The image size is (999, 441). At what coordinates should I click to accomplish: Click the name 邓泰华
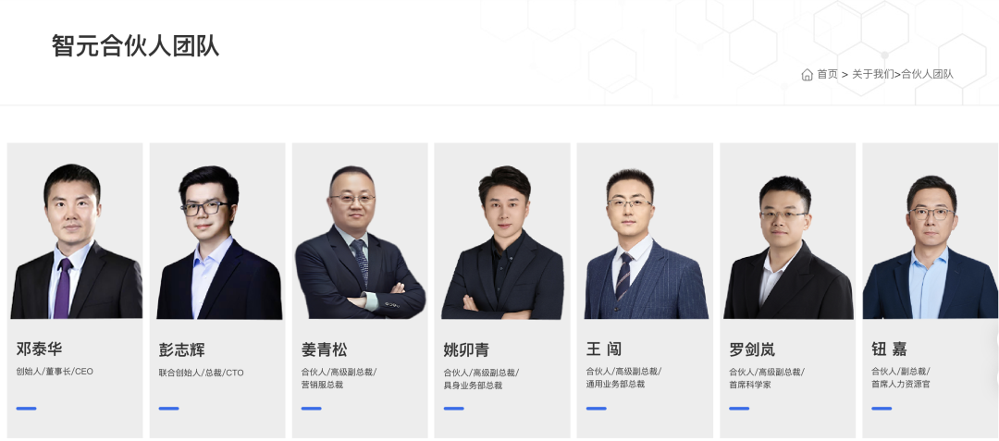(x=39, y=349)
